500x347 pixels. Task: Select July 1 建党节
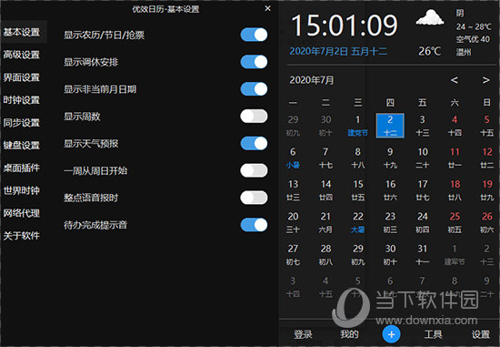pos(358,126)
